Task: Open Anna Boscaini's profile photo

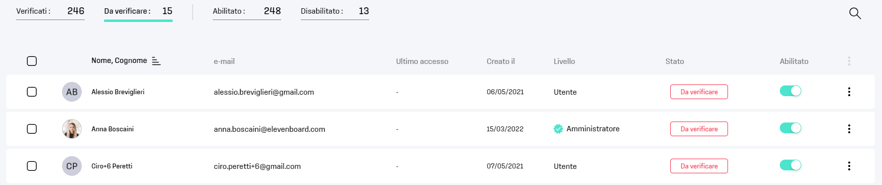Action: click(x=72, y=129)
